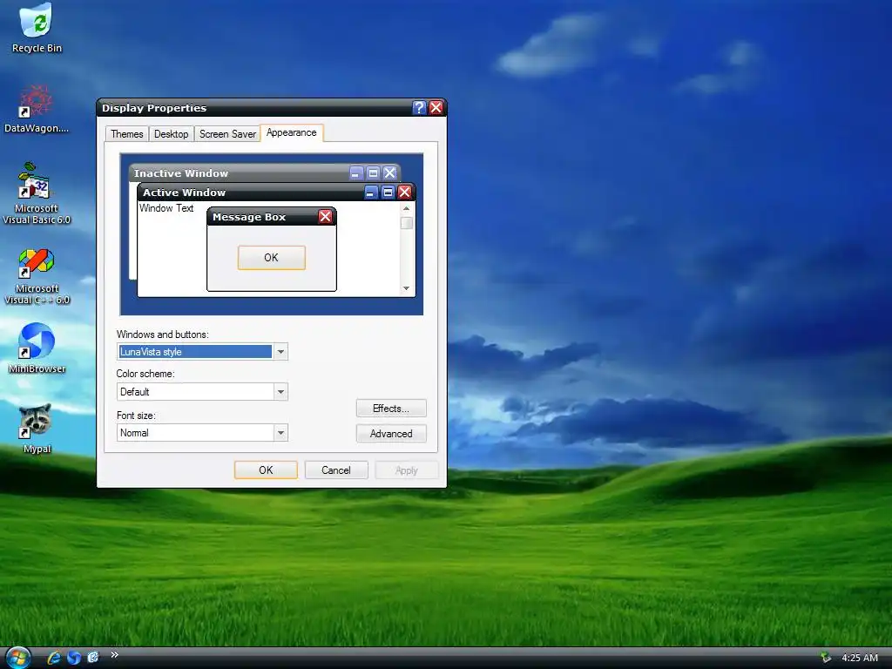Click the Active Window preview minimize icon
Image resolution: width=892 pixels, height=669 pixels.
[370, 193]
